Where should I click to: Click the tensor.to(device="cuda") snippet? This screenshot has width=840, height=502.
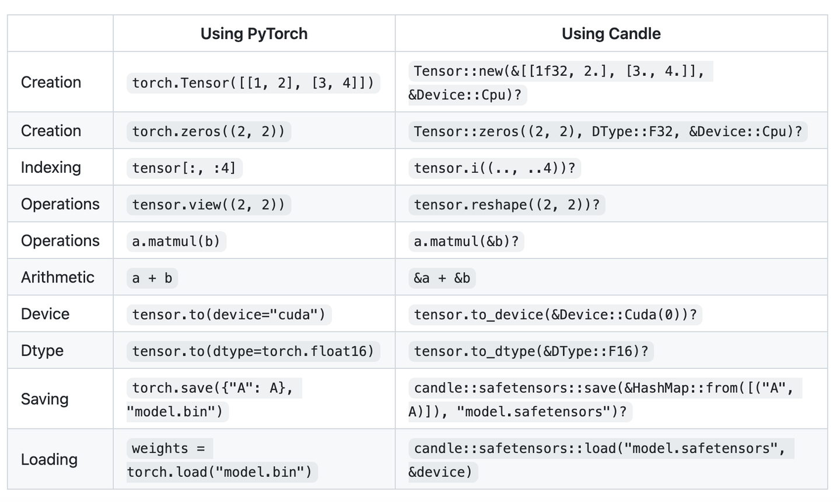tap(228, 315)
